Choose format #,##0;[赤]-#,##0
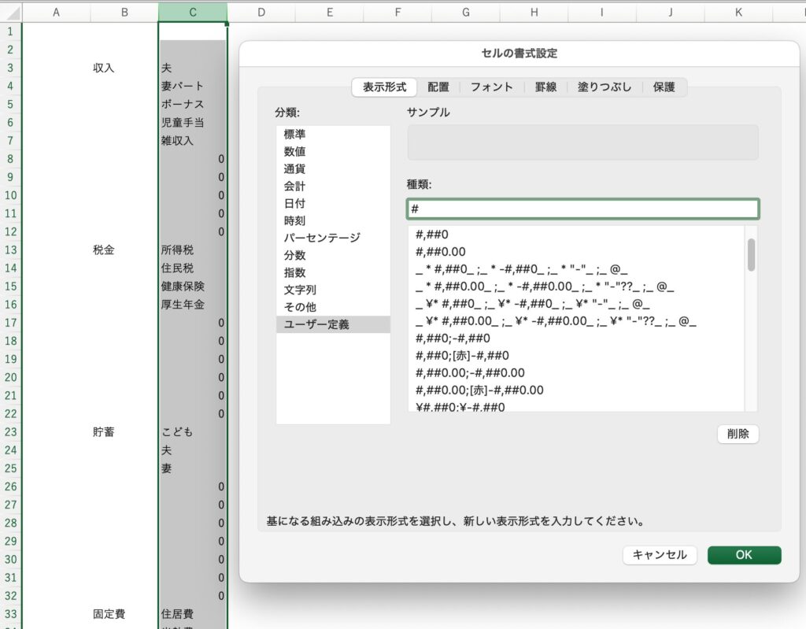 point(462,356)
